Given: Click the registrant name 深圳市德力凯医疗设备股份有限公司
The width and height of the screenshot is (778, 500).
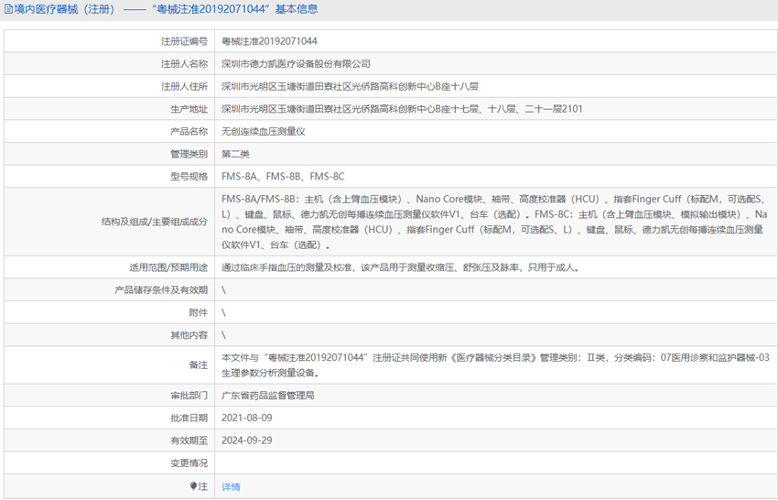Looking at the screenshot, I should coord(297,64).
